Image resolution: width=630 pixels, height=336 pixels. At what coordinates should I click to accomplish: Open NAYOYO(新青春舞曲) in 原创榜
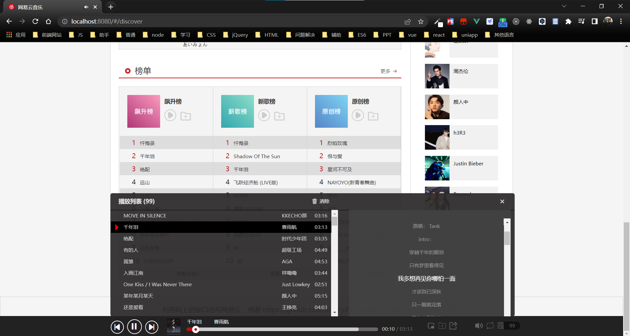coord(352,182)
